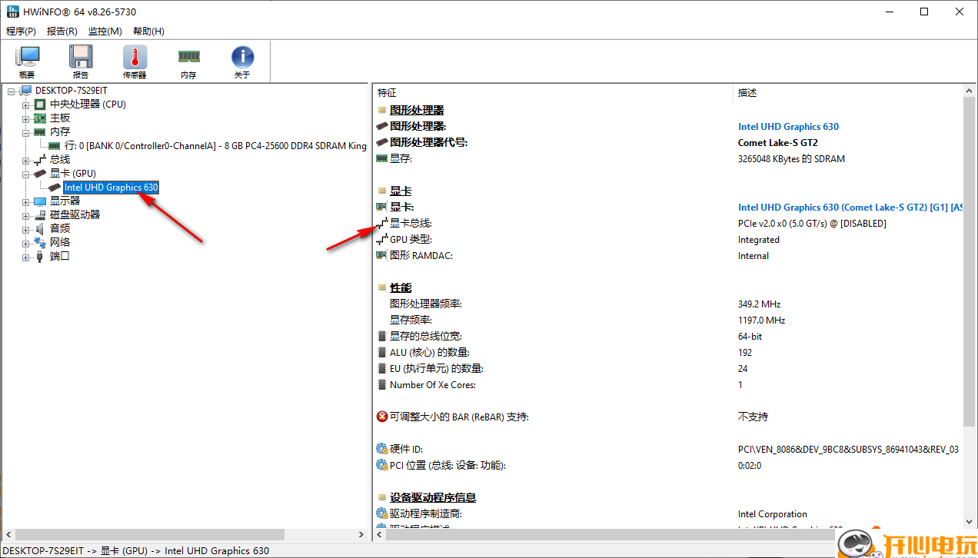Screen dimensions: 978x558
Task: Click the RAMDAC icon beside 图形 RAMDAC
Action: (381, 255)
